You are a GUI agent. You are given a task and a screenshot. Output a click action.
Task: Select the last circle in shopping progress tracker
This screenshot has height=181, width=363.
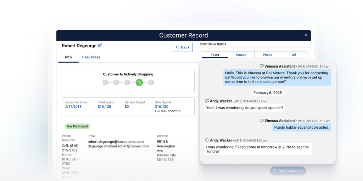click(x=151, y=82)
